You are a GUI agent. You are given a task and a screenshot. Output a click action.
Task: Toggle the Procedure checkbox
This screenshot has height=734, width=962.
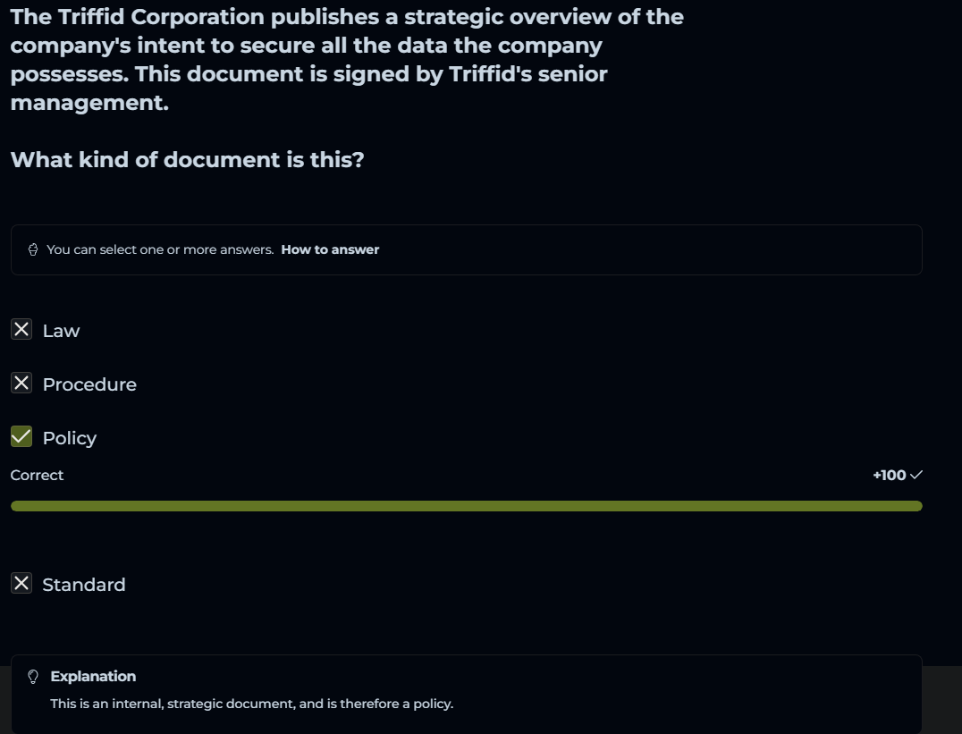click(x=21, y=384)
